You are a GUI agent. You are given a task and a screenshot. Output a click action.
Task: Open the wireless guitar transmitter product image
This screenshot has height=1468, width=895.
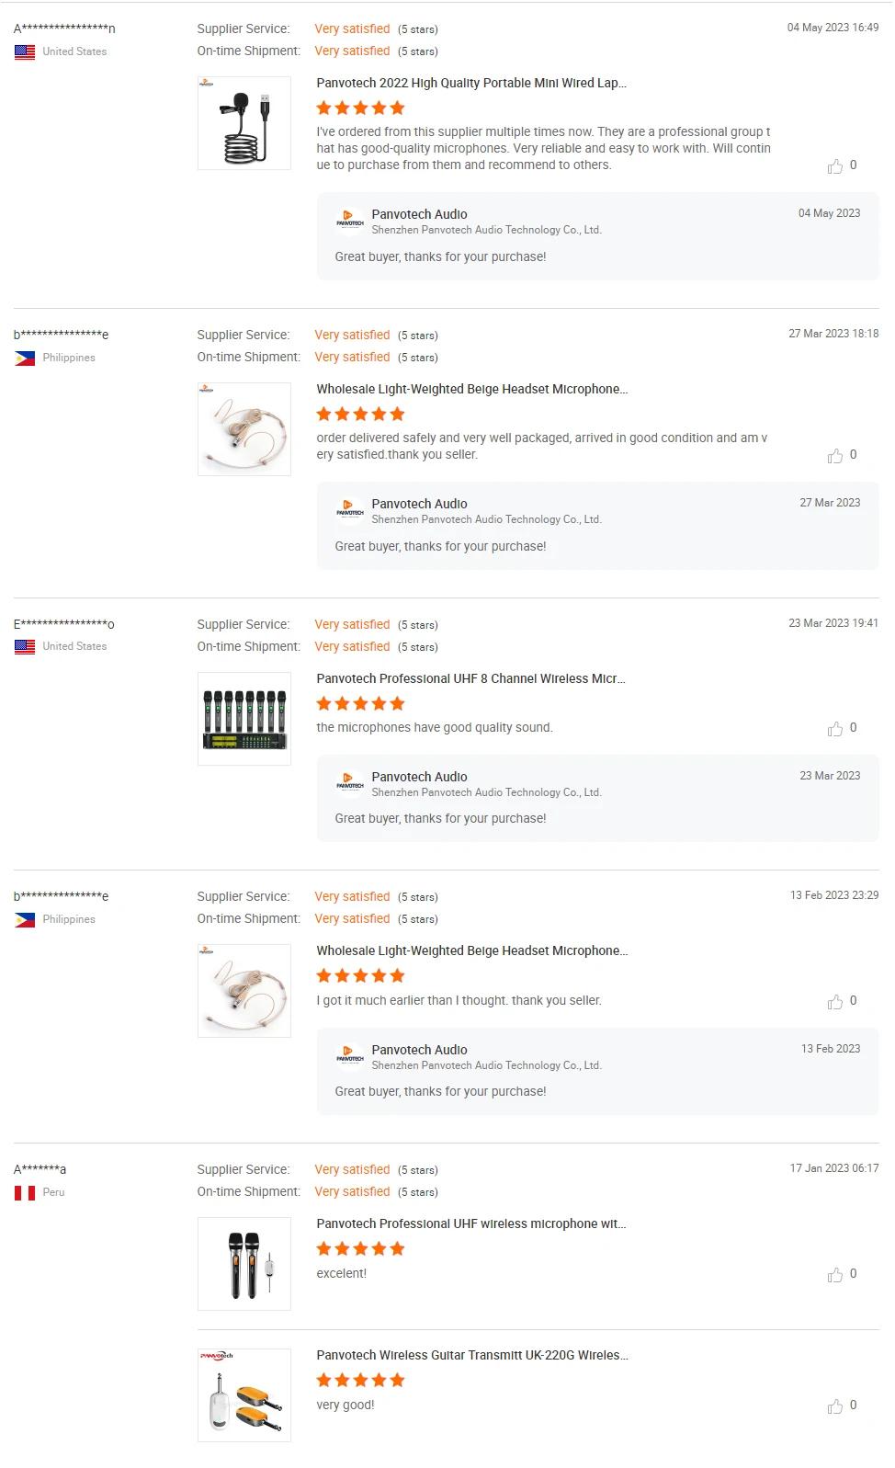click(244, 1395)
